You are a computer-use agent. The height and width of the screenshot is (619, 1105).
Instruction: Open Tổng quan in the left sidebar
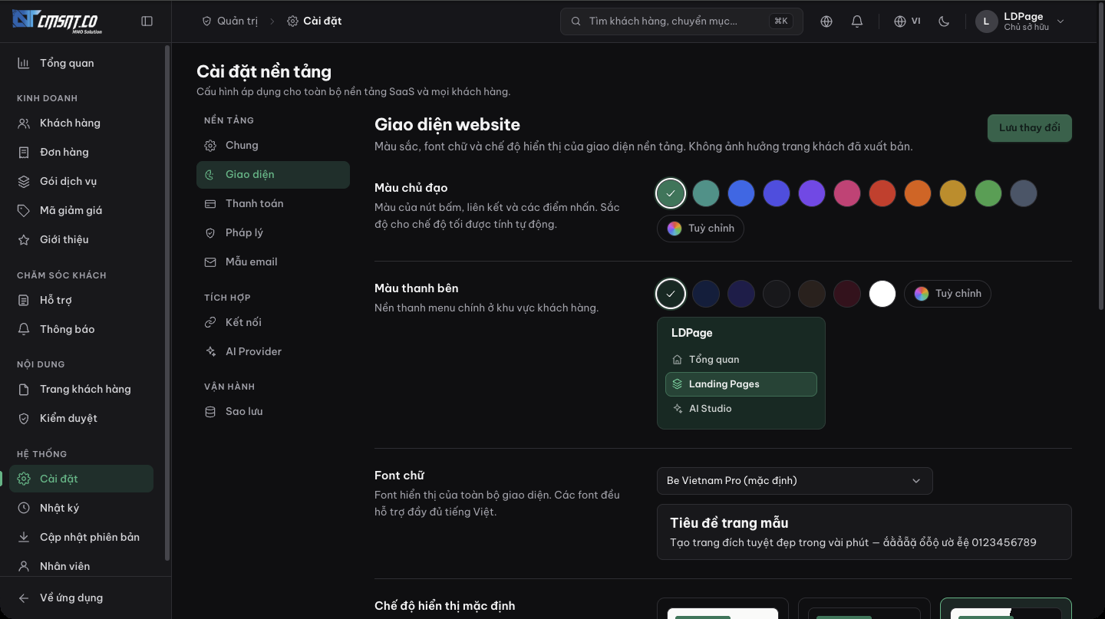click(x=81, y=63)
